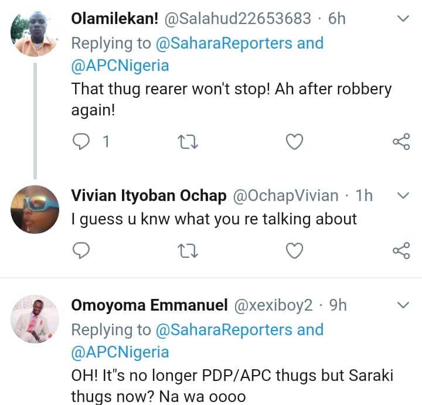422x405 pixels.
Task: Open Olamilekan's profile picture
Action: tap(35, 35)
